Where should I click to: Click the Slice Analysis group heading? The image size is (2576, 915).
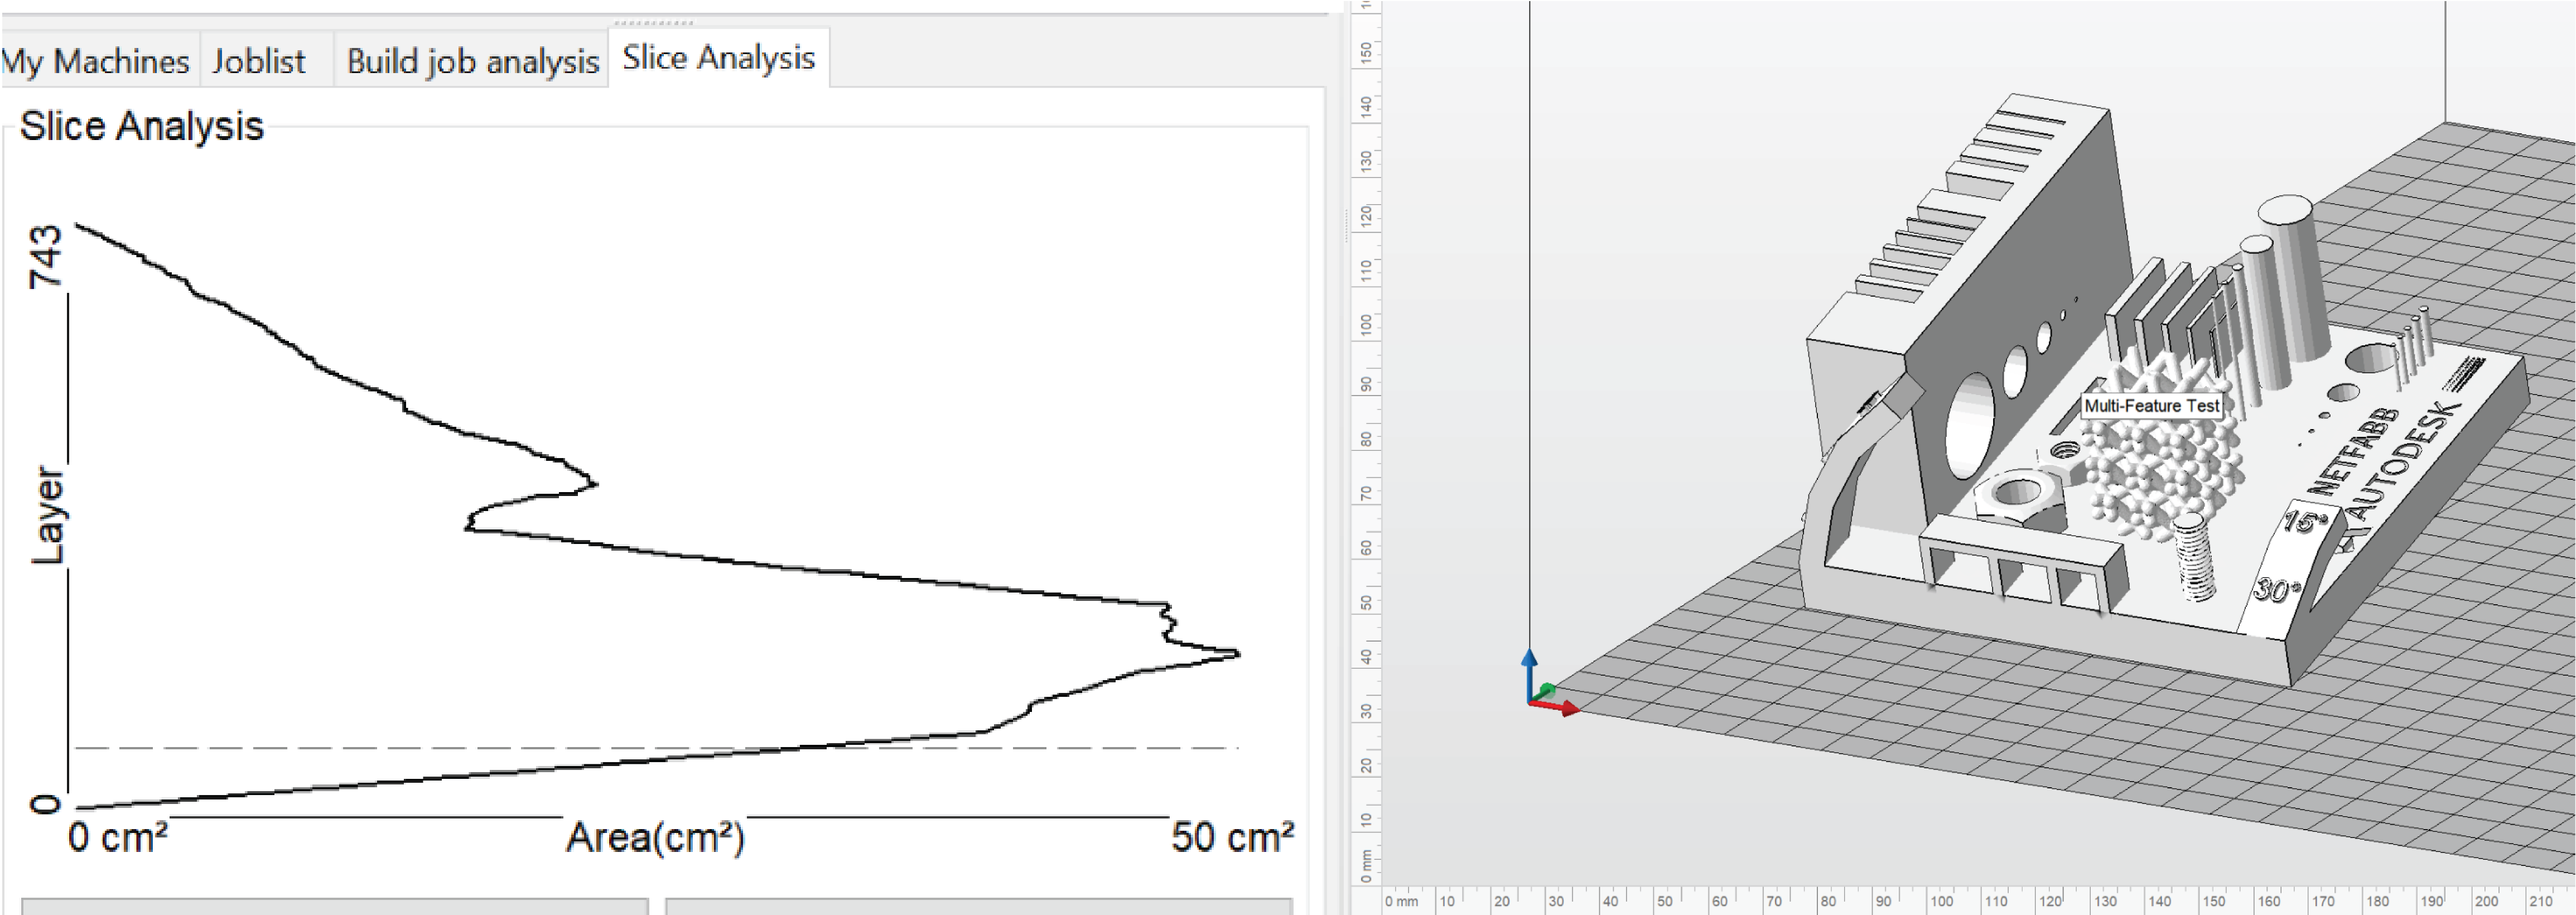point(141,126)
